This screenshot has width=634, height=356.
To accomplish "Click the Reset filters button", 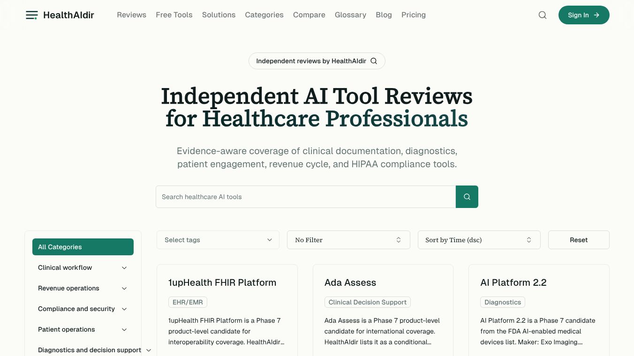I will point(579,240).
